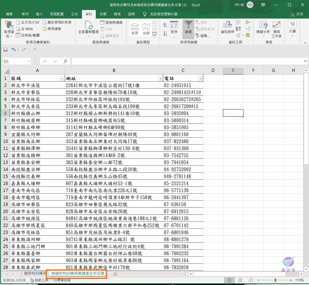
Task: Switch to Page Break Preview
Action: click(x=251, y=280)
